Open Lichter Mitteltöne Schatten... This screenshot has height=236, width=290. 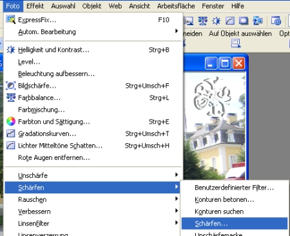click(93, 146)
